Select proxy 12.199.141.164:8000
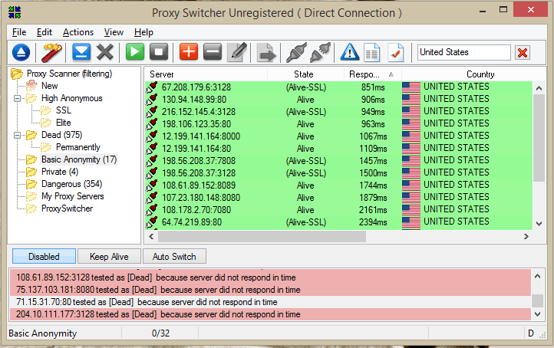Screen dimensions: 554x348 click(x=338, y=136)
